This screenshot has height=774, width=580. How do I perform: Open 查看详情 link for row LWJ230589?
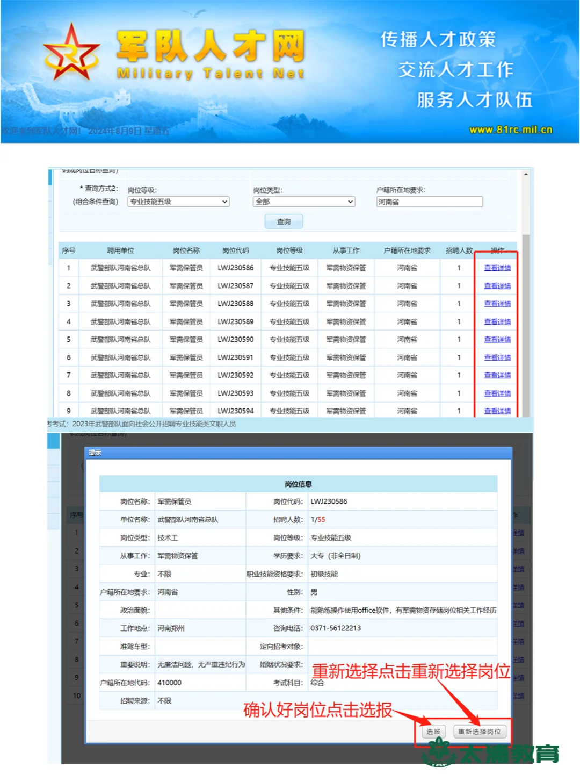(x=497, y=322)
